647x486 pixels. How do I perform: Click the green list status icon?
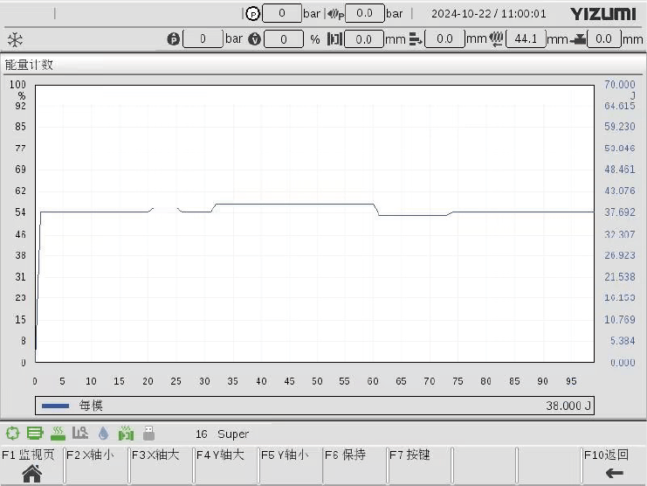(35, 434)
